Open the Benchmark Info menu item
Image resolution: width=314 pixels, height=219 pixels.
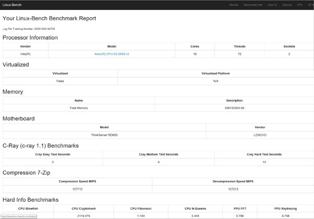point(253,5)
